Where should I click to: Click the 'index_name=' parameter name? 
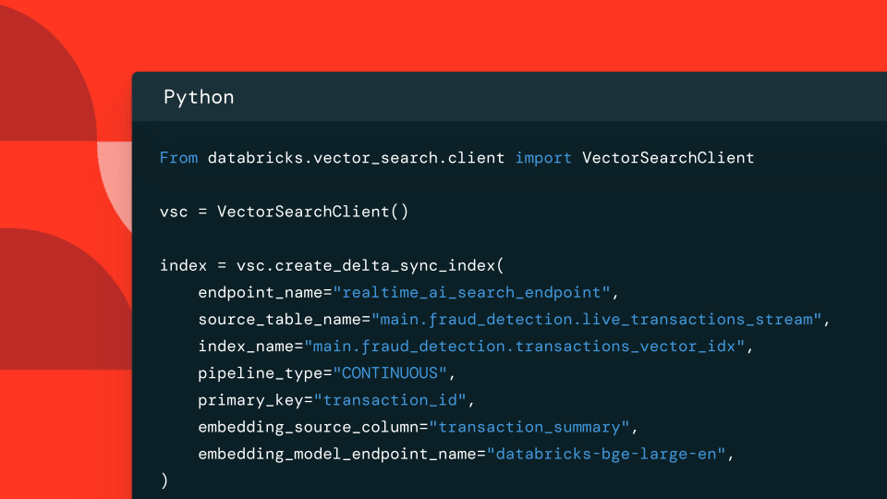coord(250,347)
